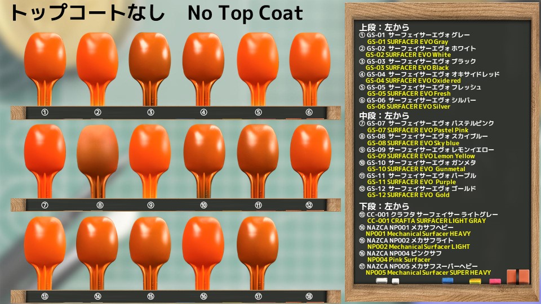541x304 pixels.
Task: Click 'GS-05 SURFACER EVO Fresh' text
Action: [409, 93]
